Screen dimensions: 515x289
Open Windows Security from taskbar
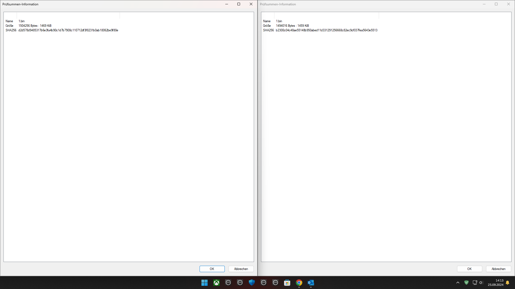coord(252,283)
